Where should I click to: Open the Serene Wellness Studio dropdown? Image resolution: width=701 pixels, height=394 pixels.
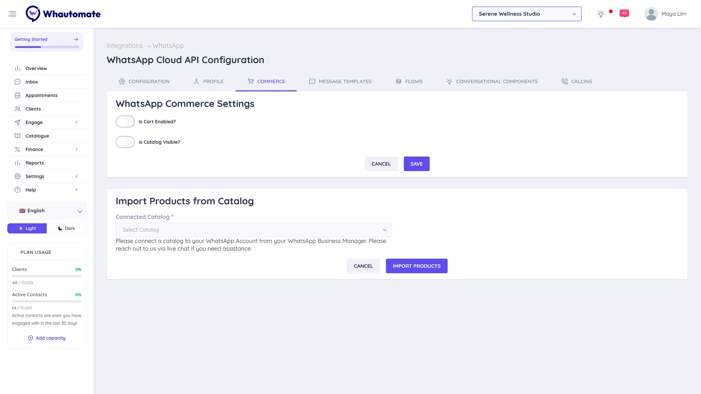(x=526, y=14)
